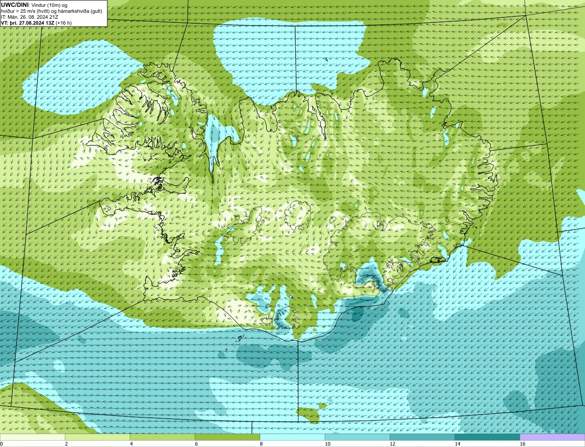This screenshot has height=447, width=585.
Task: Click the legend scale label '6'
Action: pyautogui.click(x=196, y=444)
